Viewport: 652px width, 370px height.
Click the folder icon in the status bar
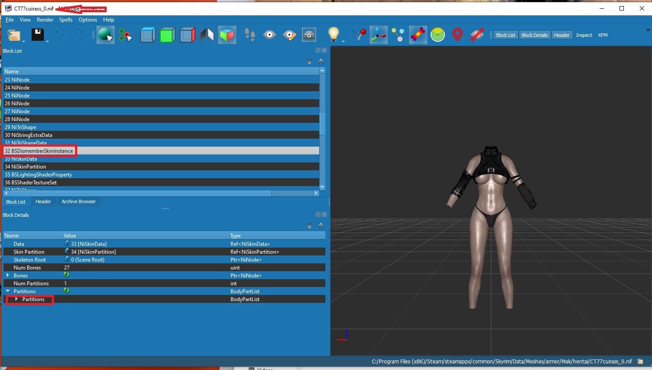[640, 362]
